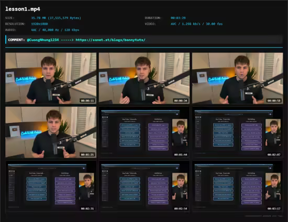Click the resolution value 1920x1080

(39, 24)
